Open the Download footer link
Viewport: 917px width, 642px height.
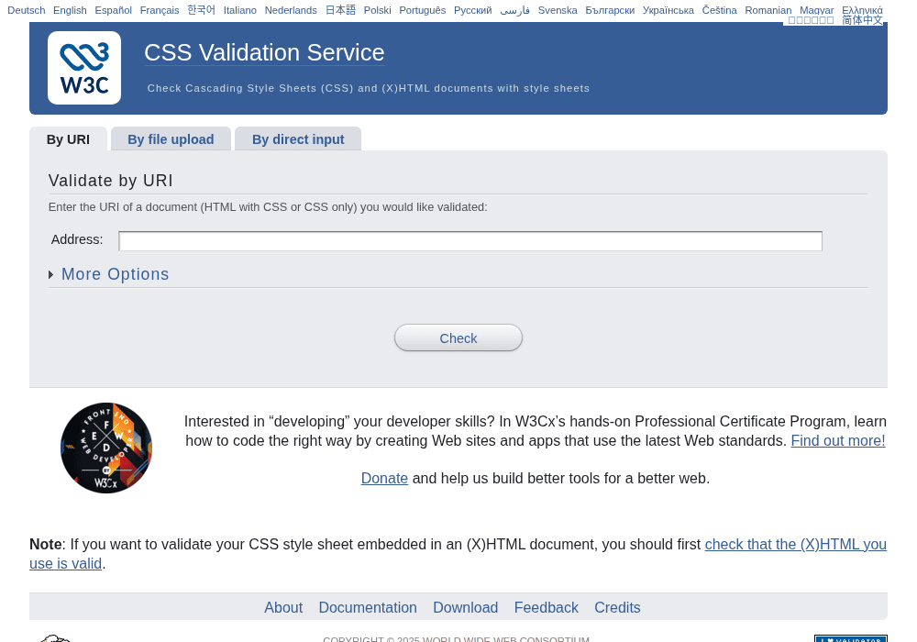(x=465, y=607)
